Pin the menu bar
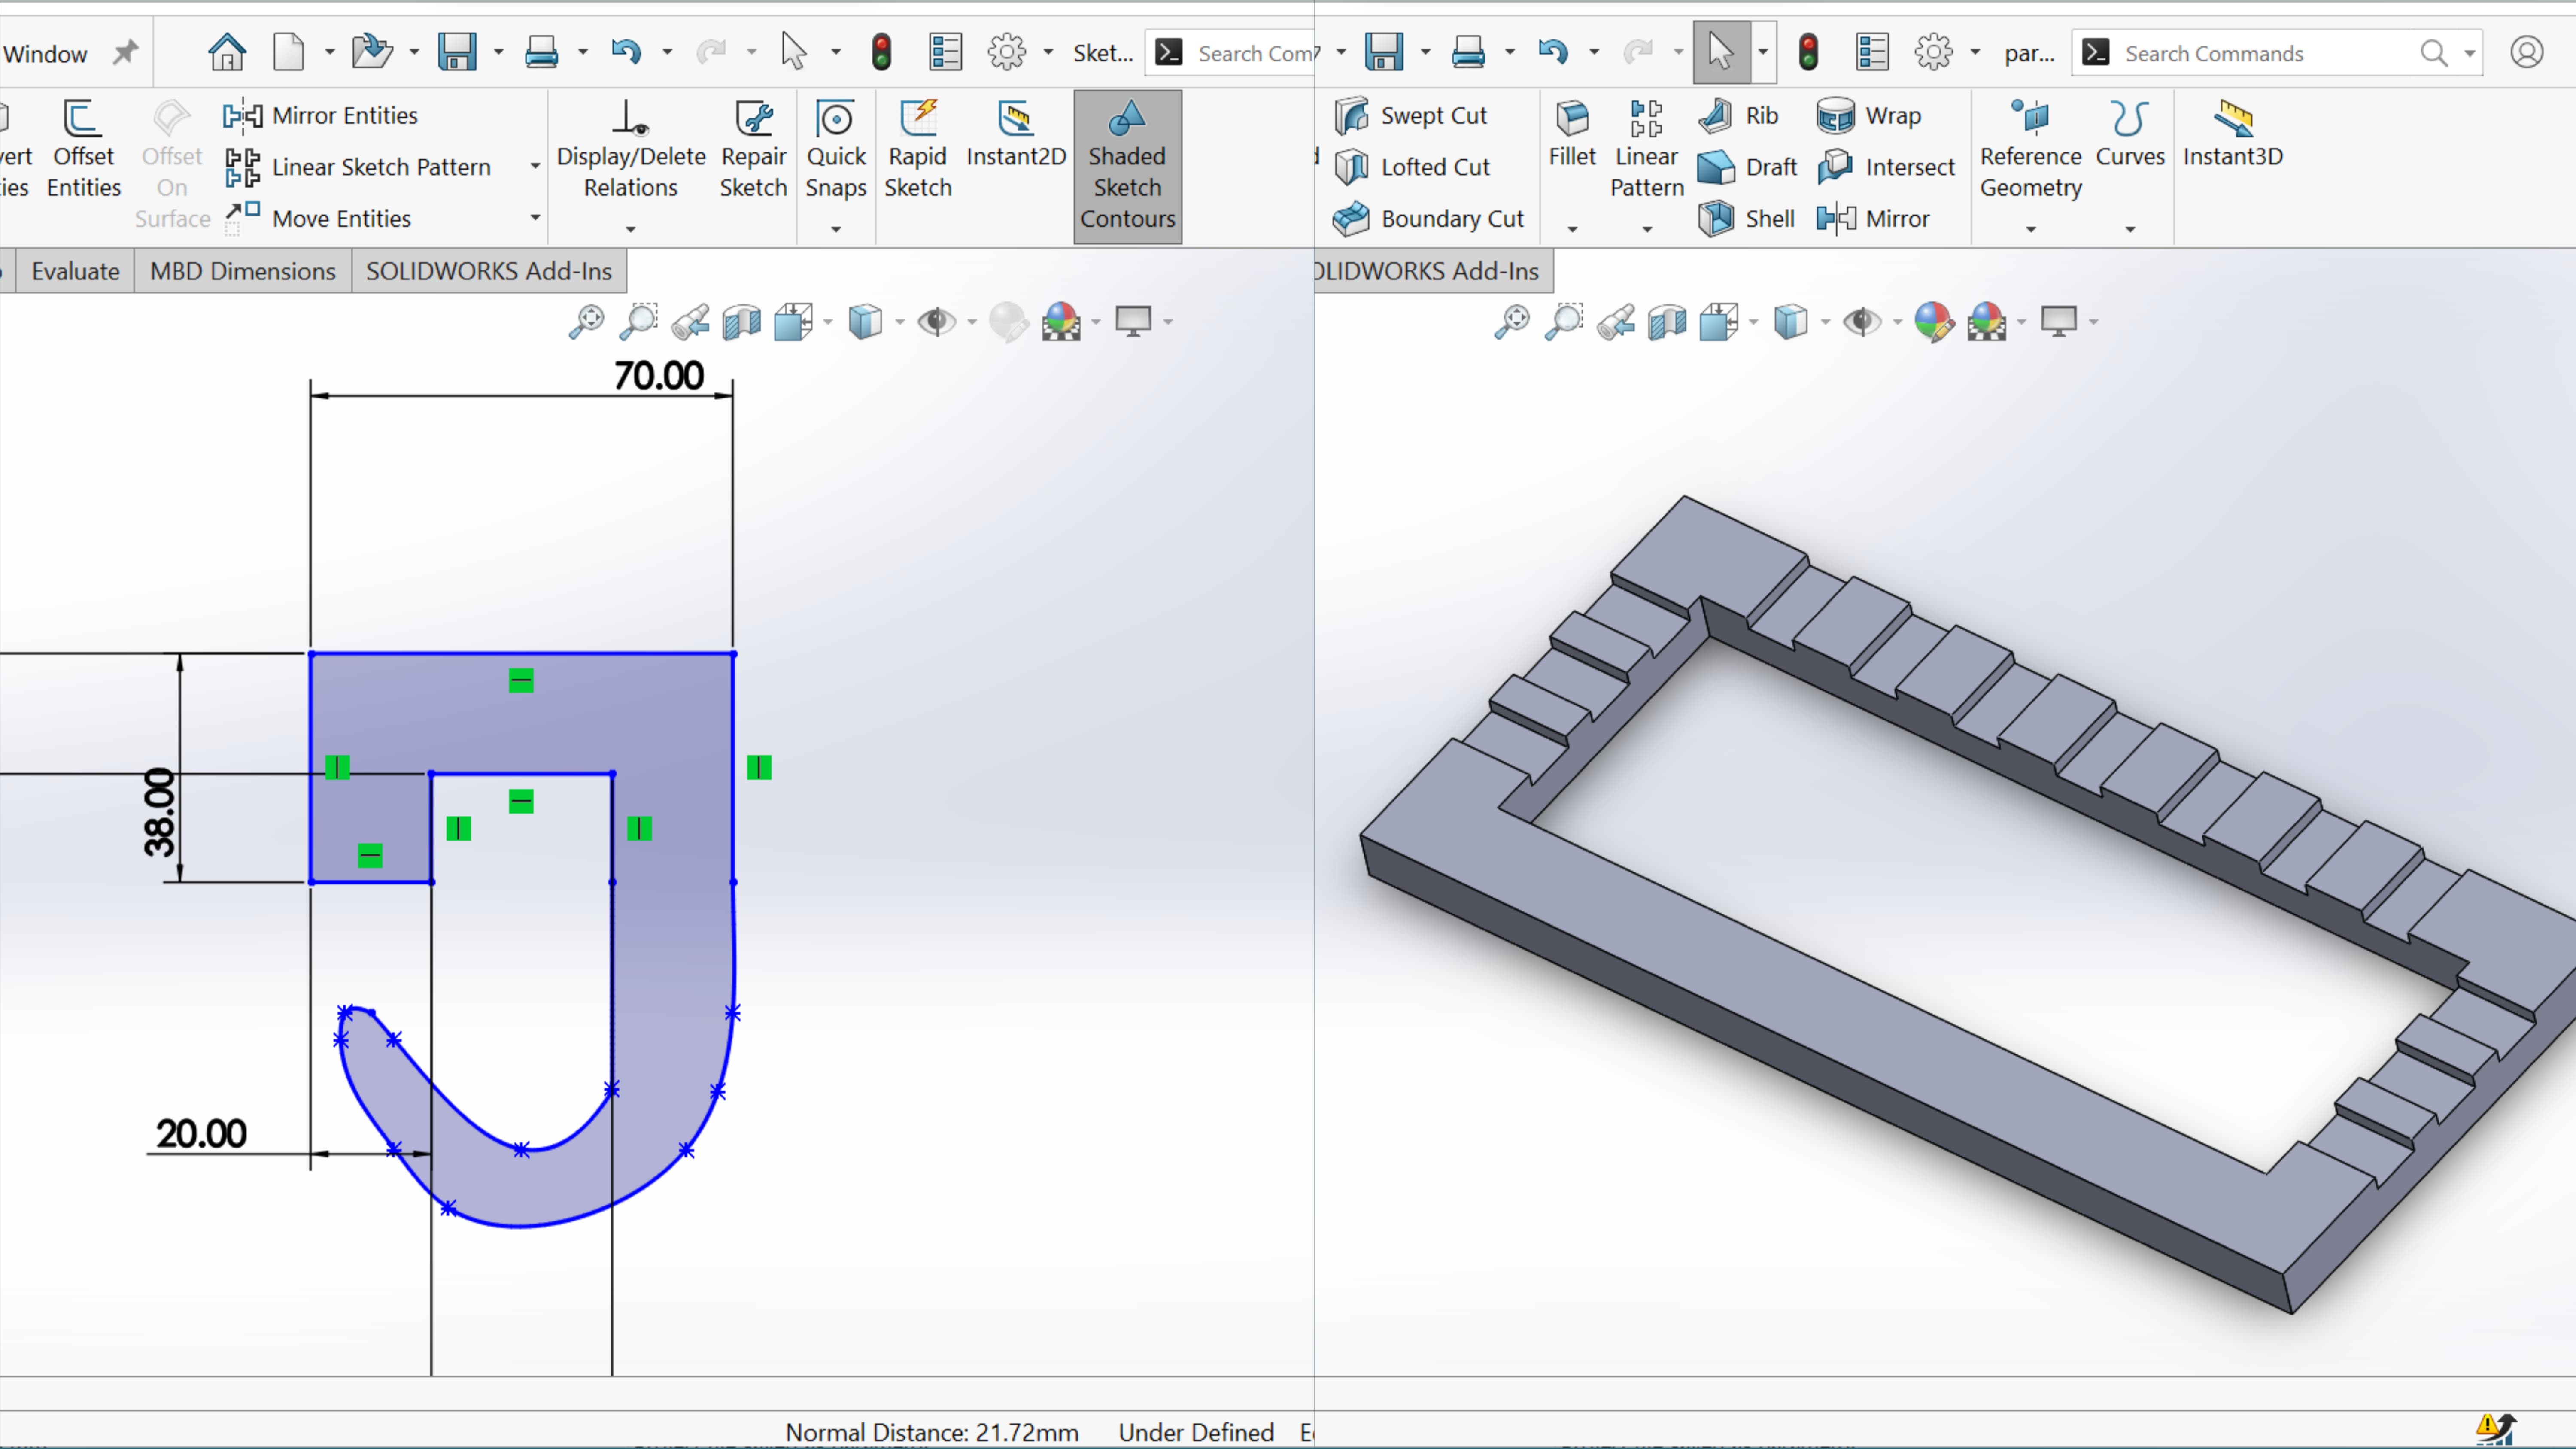Viewport: 2576px width, 1449px height. coord(125,52)
